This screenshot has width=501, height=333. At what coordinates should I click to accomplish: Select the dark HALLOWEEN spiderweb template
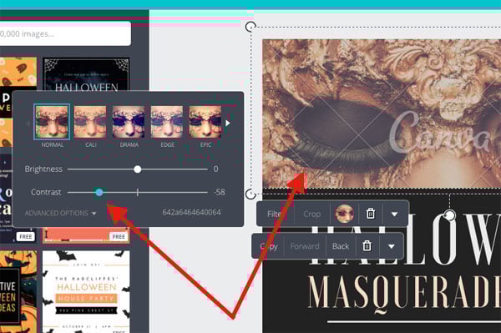pyautogui.click(x=86, y=75)
